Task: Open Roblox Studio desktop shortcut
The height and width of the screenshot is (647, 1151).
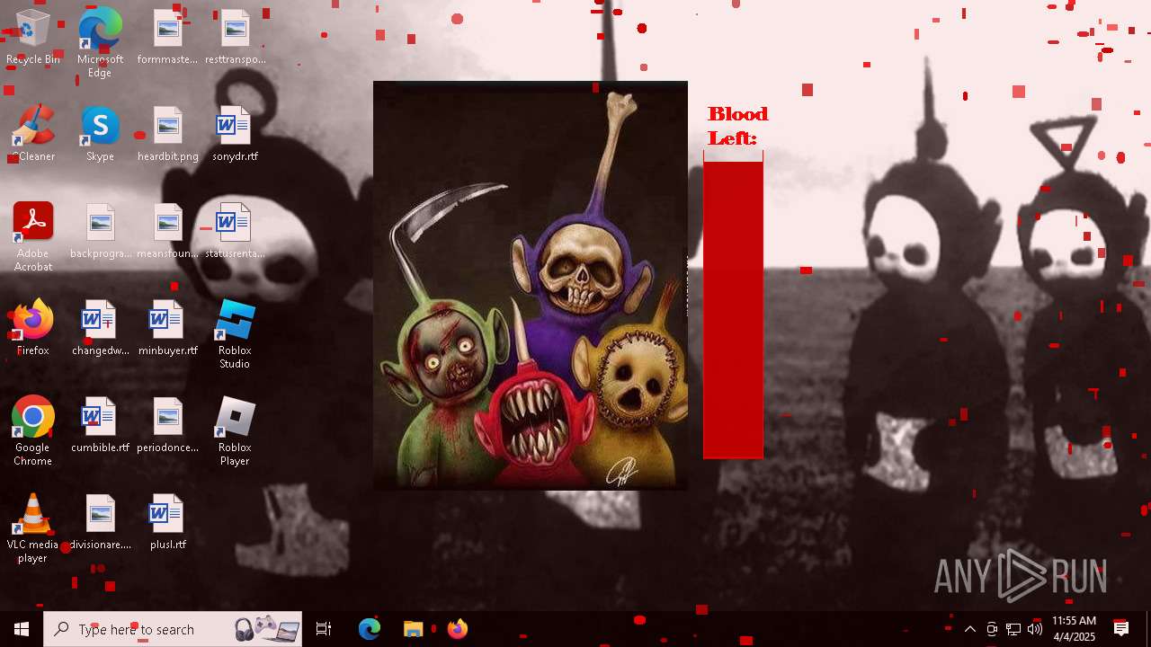Action: pyautogui.click(x=235, y=334)
